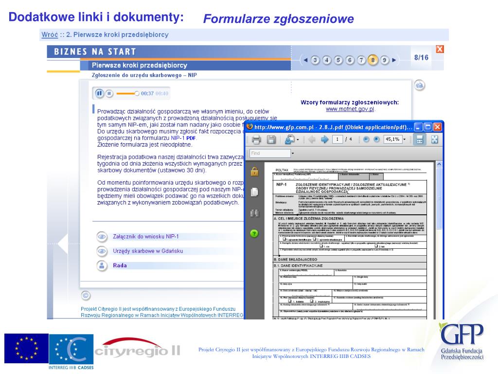Save the PDF with the floppy disk icon
Image resolution: width=498 pixels, height=374 pixels.
[x=271, y=140]
